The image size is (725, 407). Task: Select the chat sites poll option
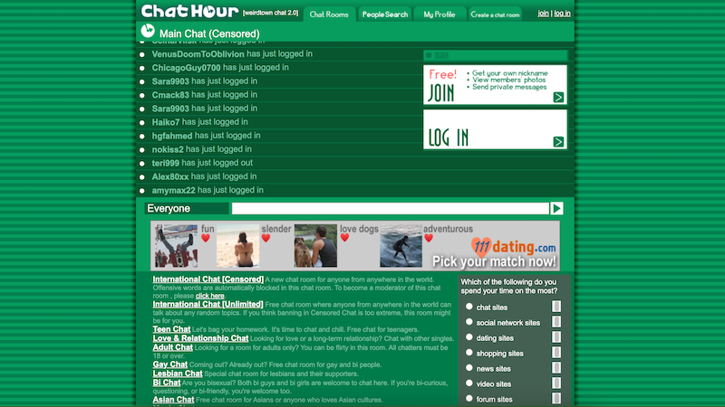(x=469, y=307)
